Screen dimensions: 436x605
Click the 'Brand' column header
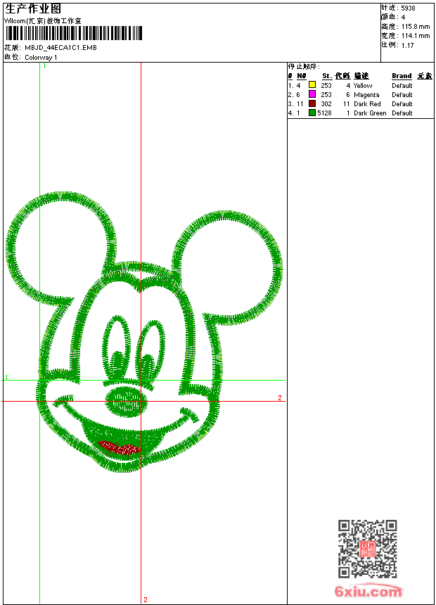point(402,76)
